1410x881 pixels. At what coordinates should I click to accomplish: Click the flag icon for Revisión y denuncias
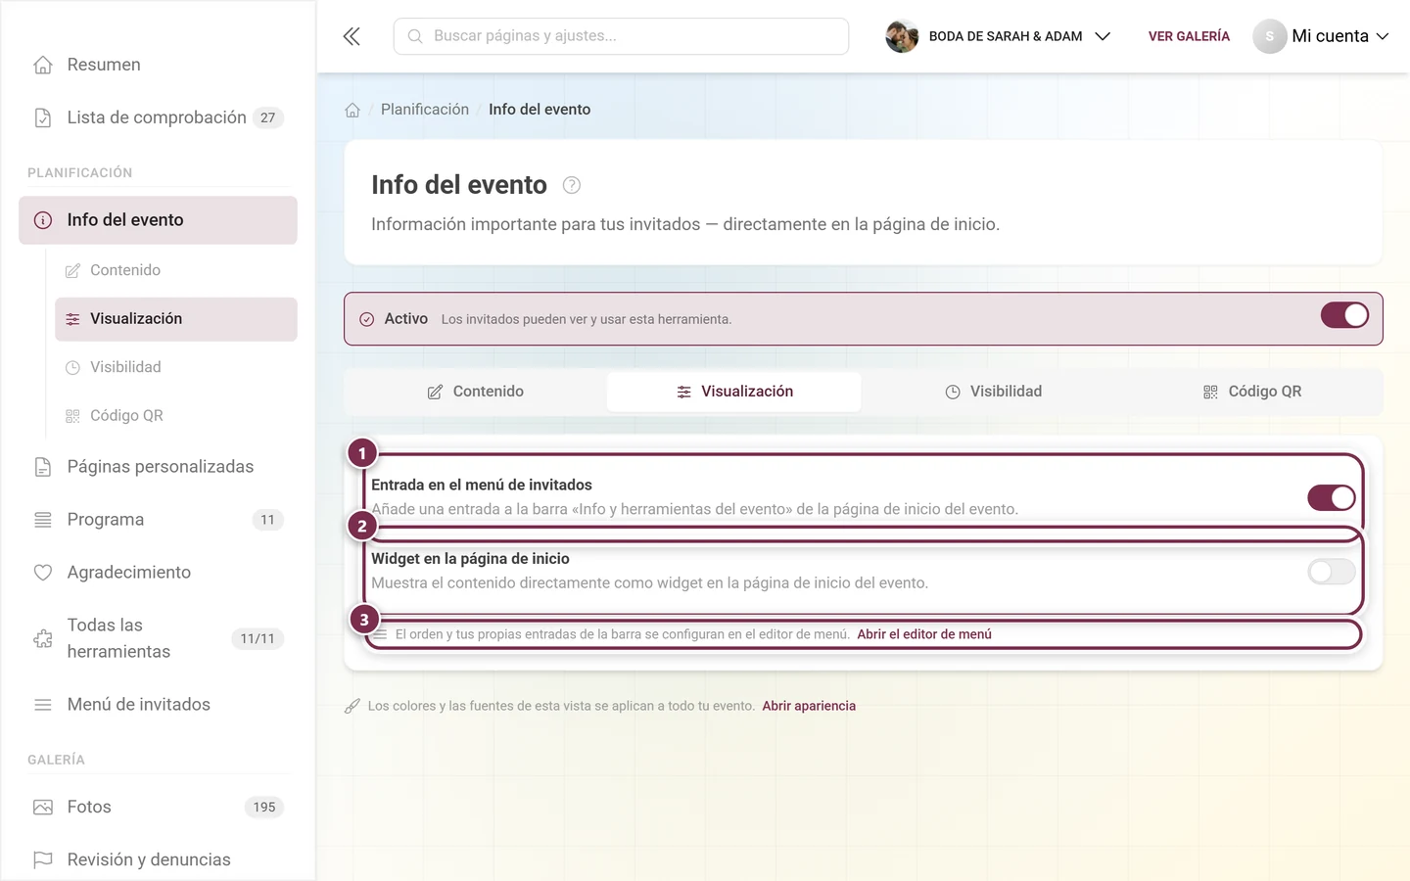[43, 859]
